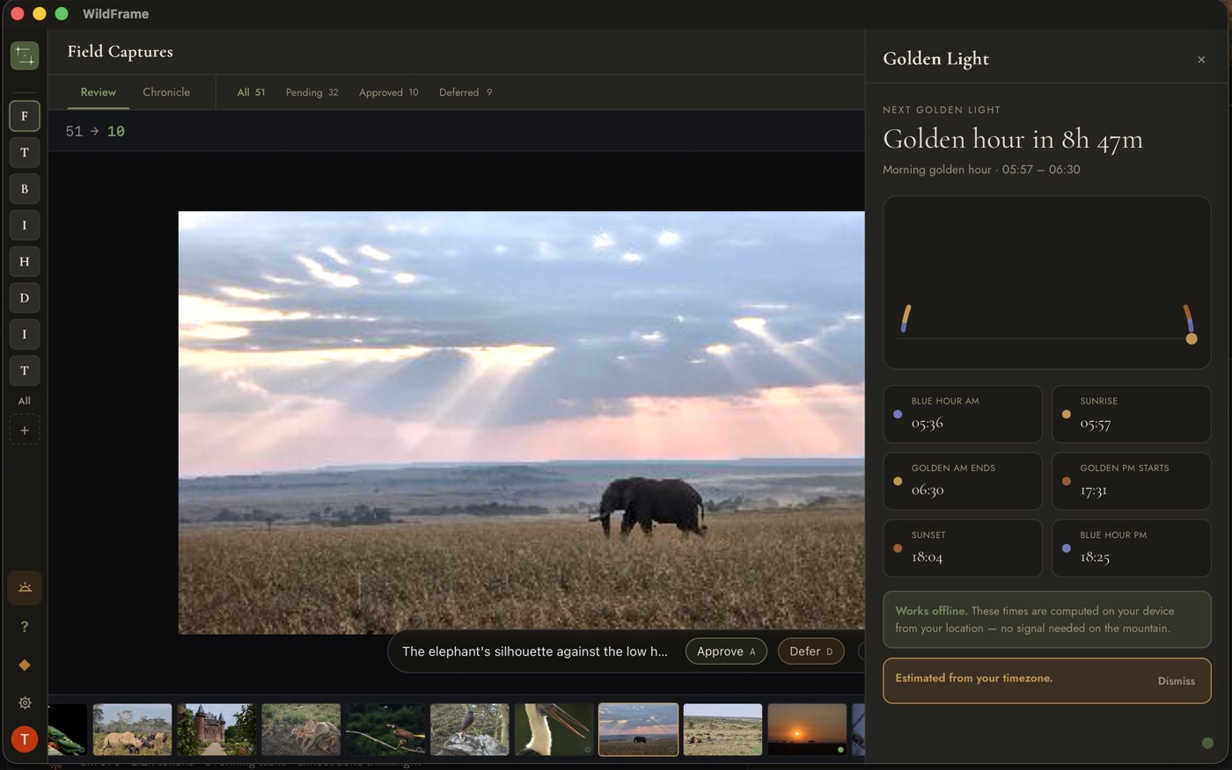Click the All label under workspaces
1232x770 pixels.
(25, 401)
